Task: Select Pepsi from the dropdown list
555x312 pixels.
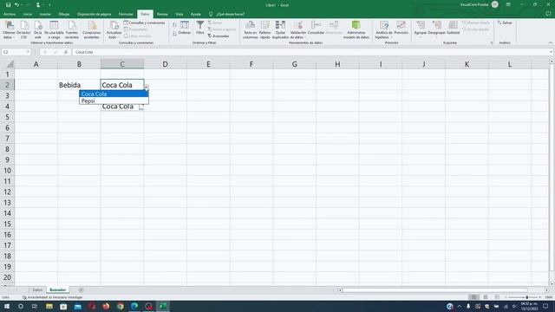Action: 114,101
